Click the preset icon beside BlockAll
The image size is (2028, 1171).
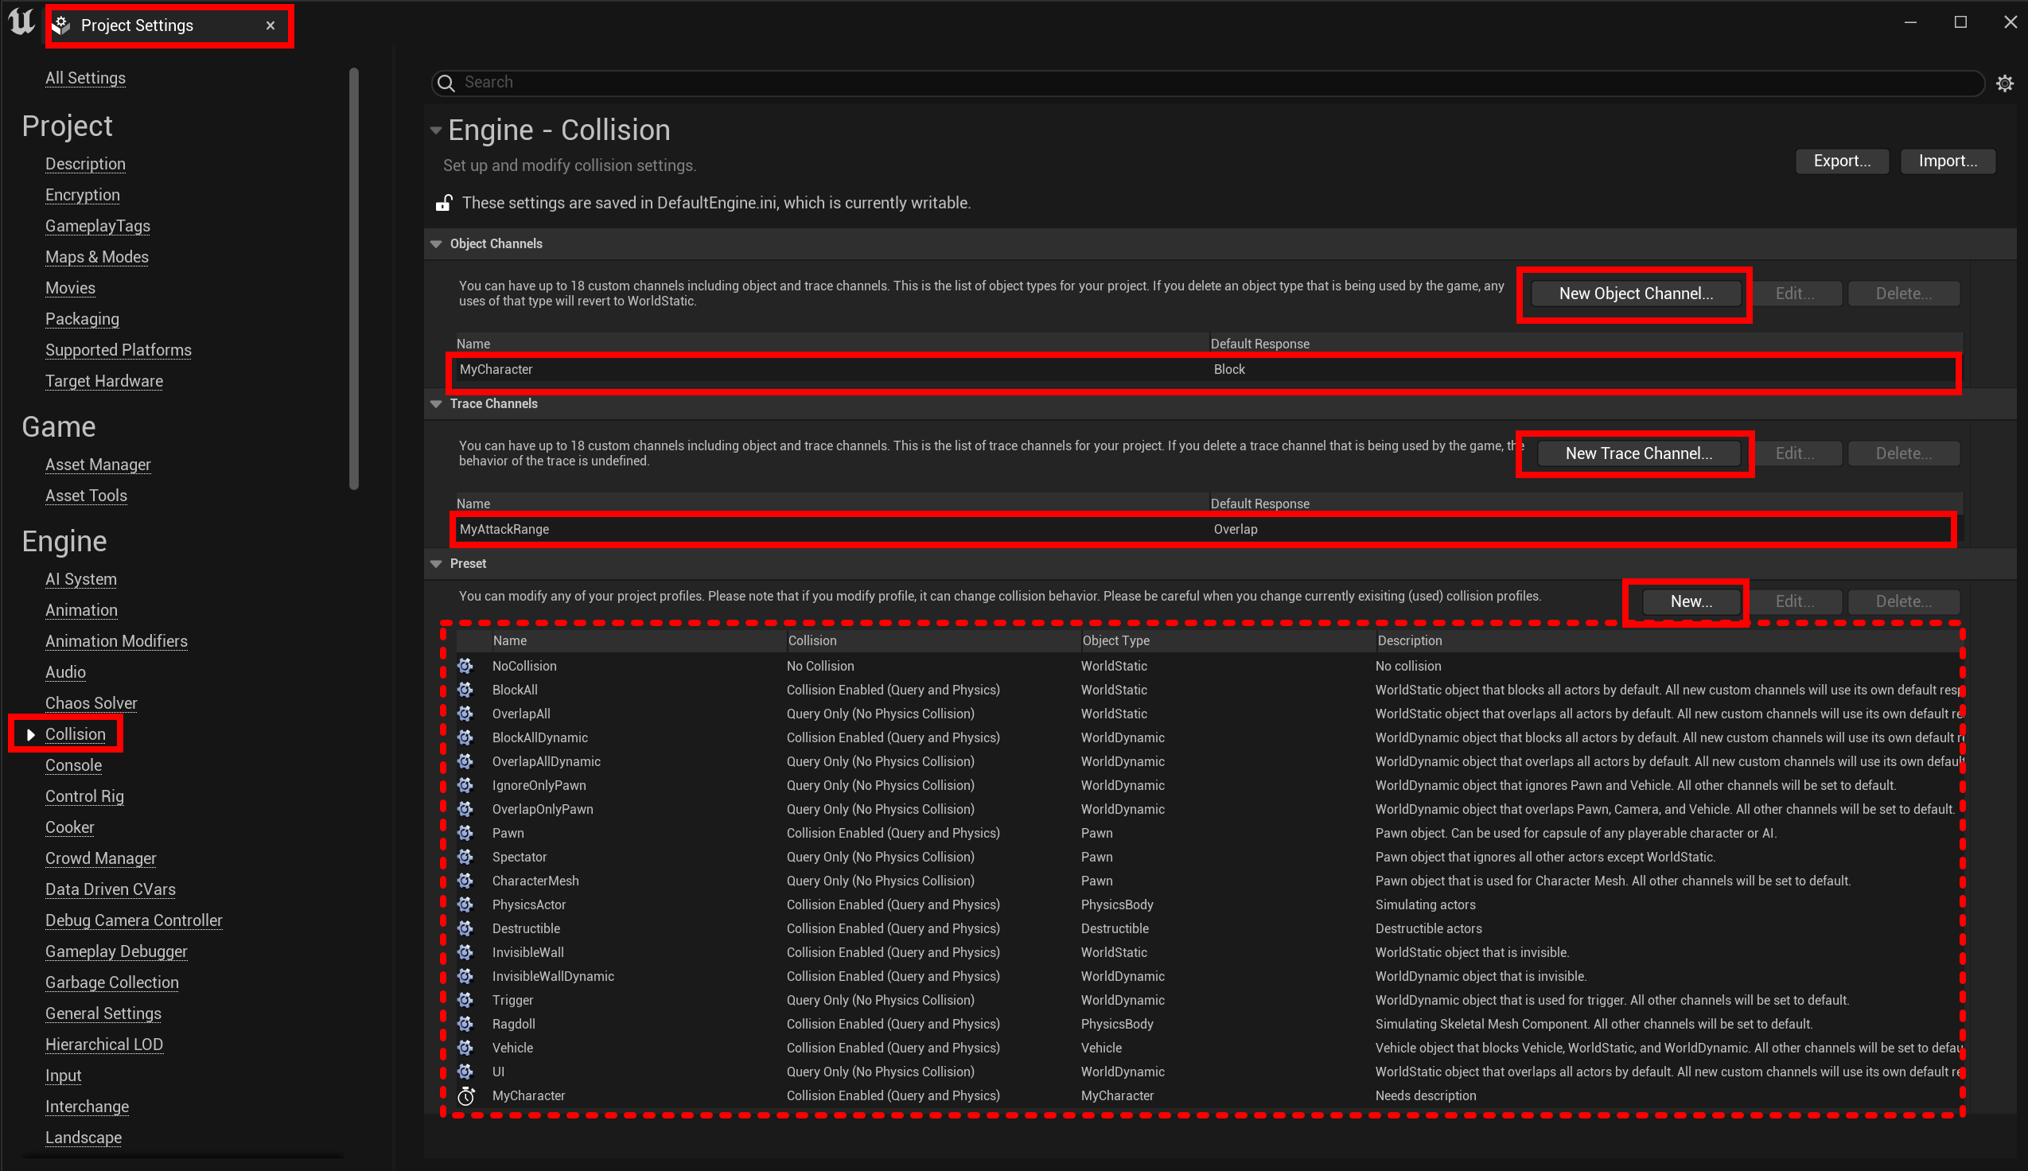pyautogui.click(x=465, y=690)
